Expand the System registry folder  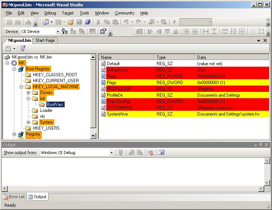pos(28,122)
